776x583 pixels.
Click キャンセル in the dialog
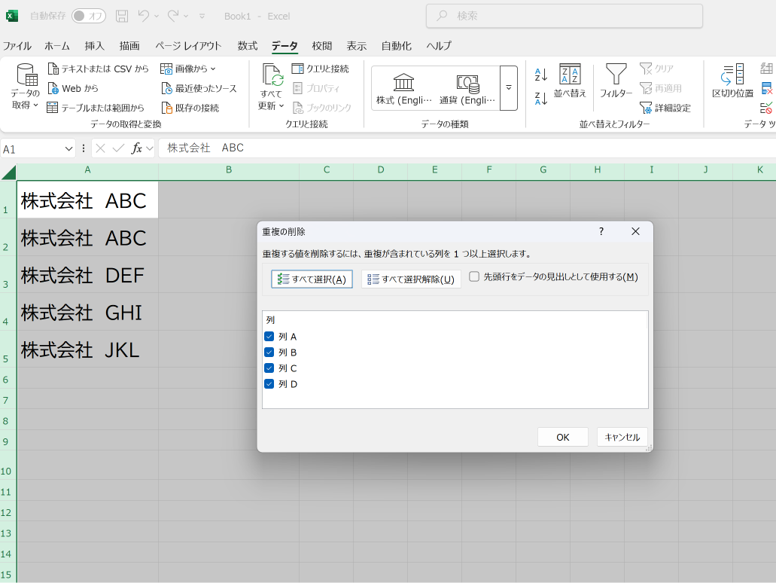click(622, 437)
